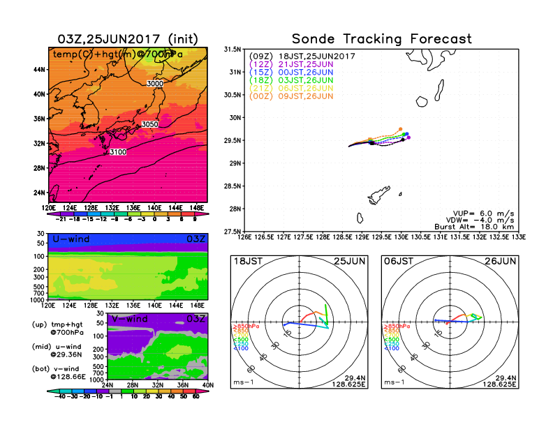Click the "06JST" hodograph time label

[399, 262]
